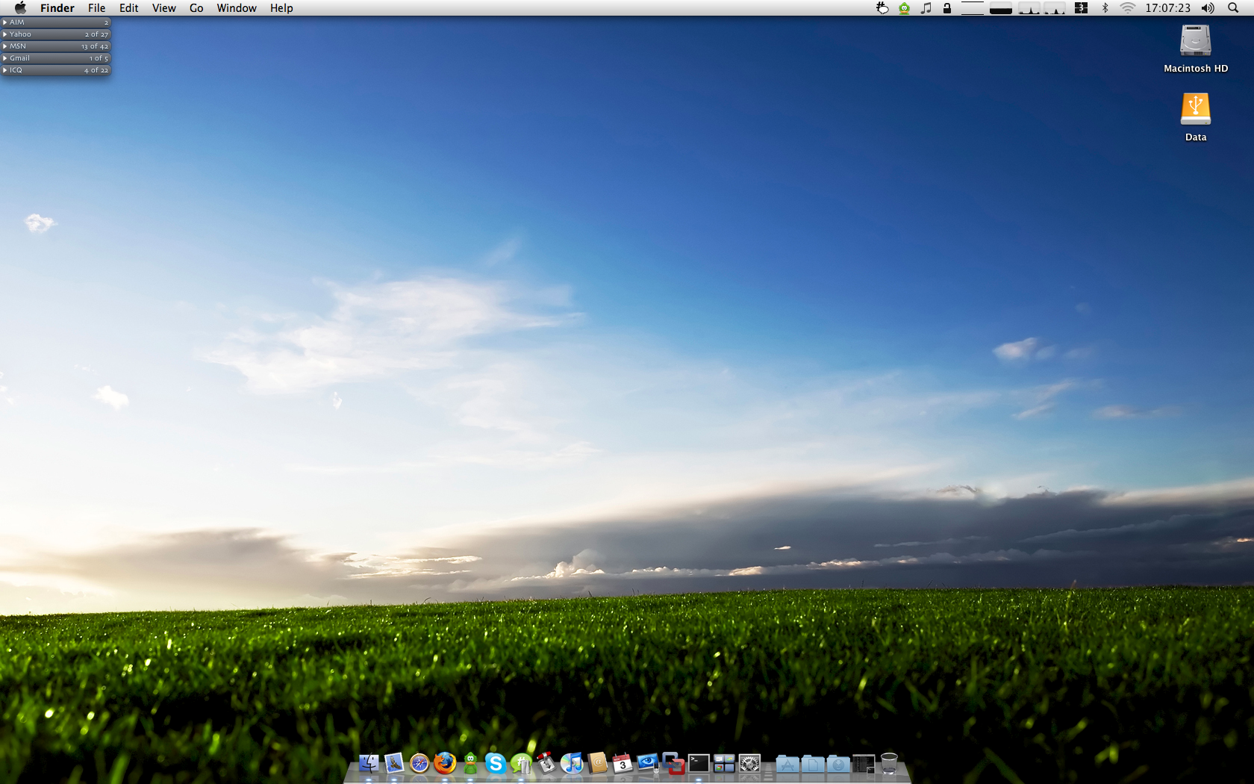Open System Preferences gear in Dock
Viewport: 1254px width, 784px height.
click(749, 763)
